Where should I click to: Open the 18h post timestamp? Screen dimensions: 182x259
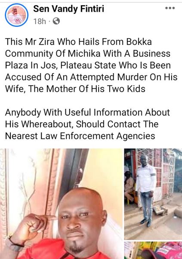pyautogui.click(x=40, y=22)
